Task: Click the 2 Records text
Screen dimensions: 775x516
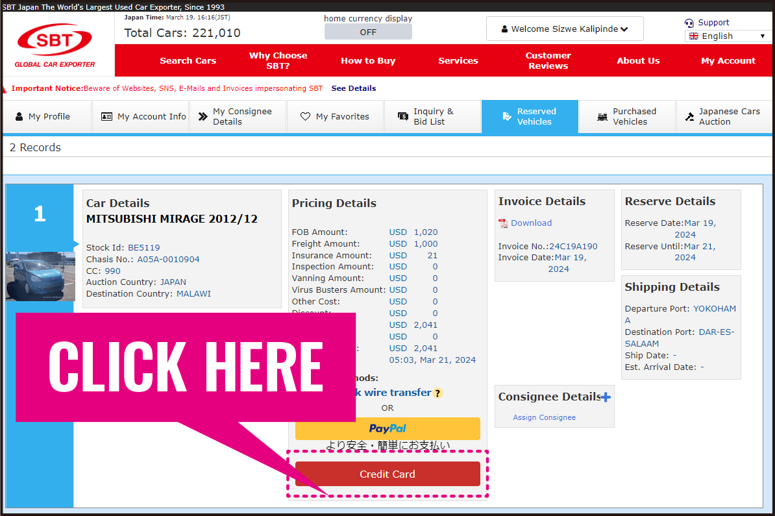Action: pos(35,148)
